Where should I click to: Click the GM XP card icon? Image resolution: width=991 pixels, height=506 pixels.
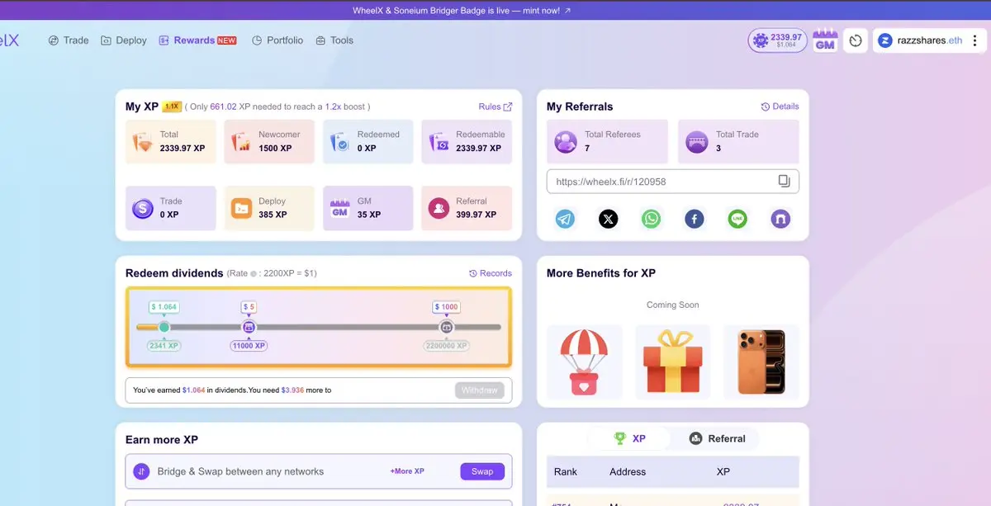[x=340, y=208]
